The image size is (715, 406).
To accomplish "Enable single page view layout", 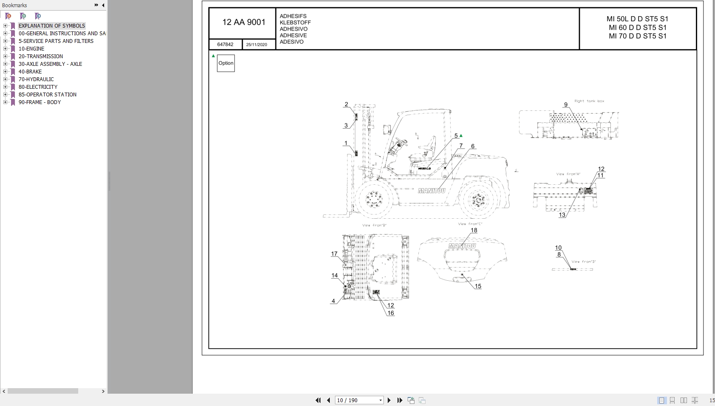I will [x=661, y=400].
